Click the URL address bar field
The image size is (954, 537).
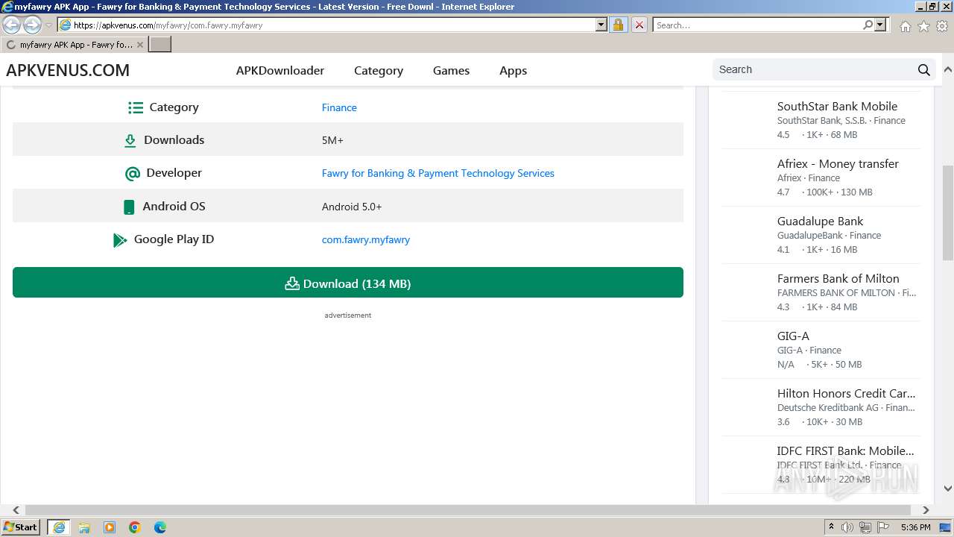click(x=334, y=25)
